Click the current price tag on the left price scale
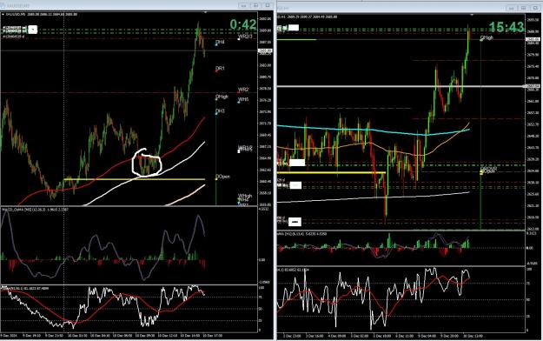 pyautogui.click(x=266, y=51)
